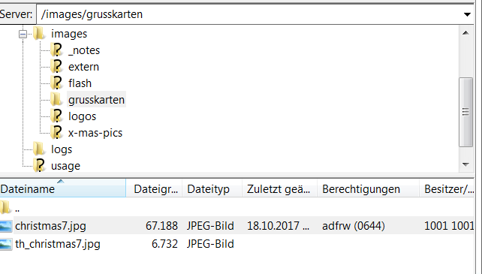
Task: Click the tree scrollbar down arrow
Action: pyautogui.click(x=465, y=165)
